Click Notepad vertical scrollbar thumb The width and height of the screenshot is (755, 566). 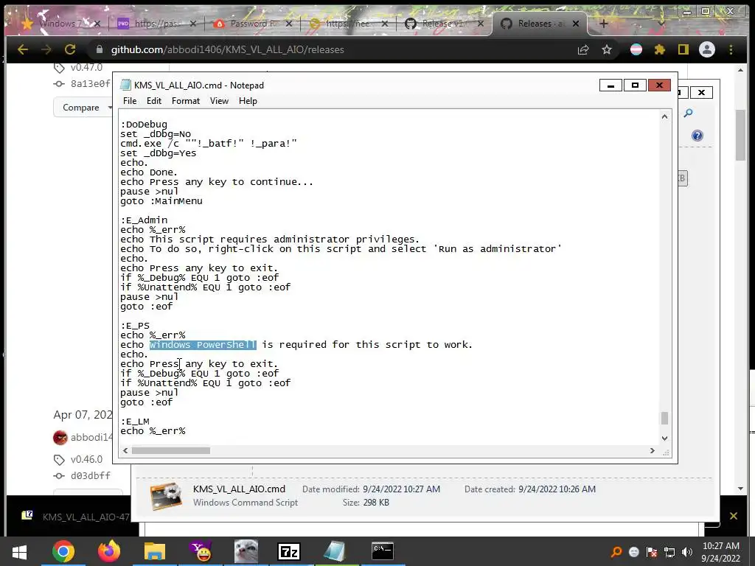[x=664, y=418]
